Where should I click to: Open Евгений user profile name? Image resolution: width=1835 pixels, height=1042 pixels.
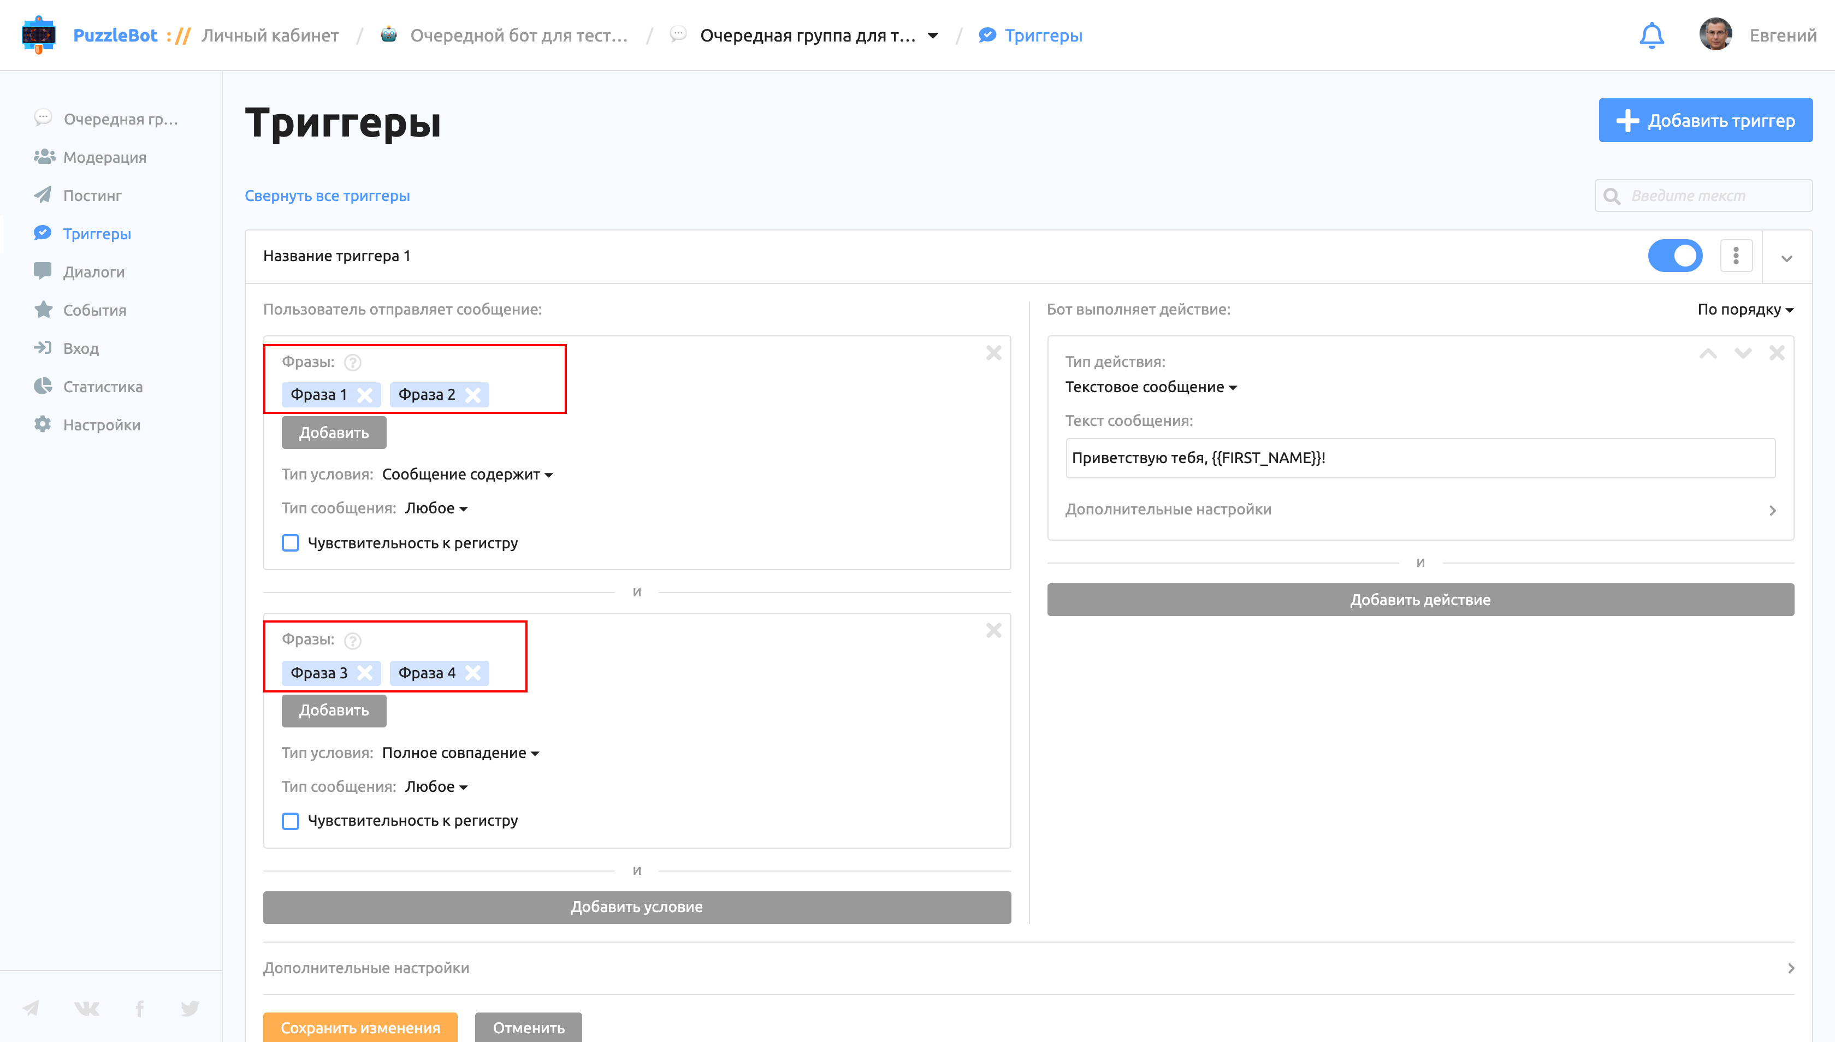click(x=1783, y=35)
